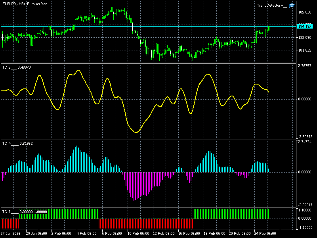
Task: Click the 24 Feb 06:00 time label
Action: 265,233
